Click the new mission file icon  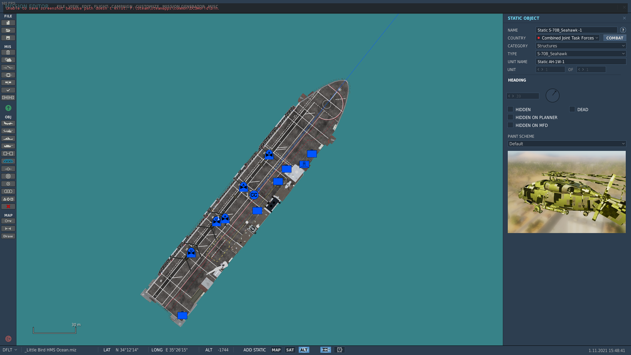pyautogui.click(x=8, y=23)
